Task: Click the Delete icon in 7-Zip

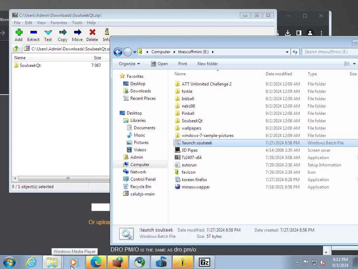Action: pyautogui.click(x=92, y=32)
